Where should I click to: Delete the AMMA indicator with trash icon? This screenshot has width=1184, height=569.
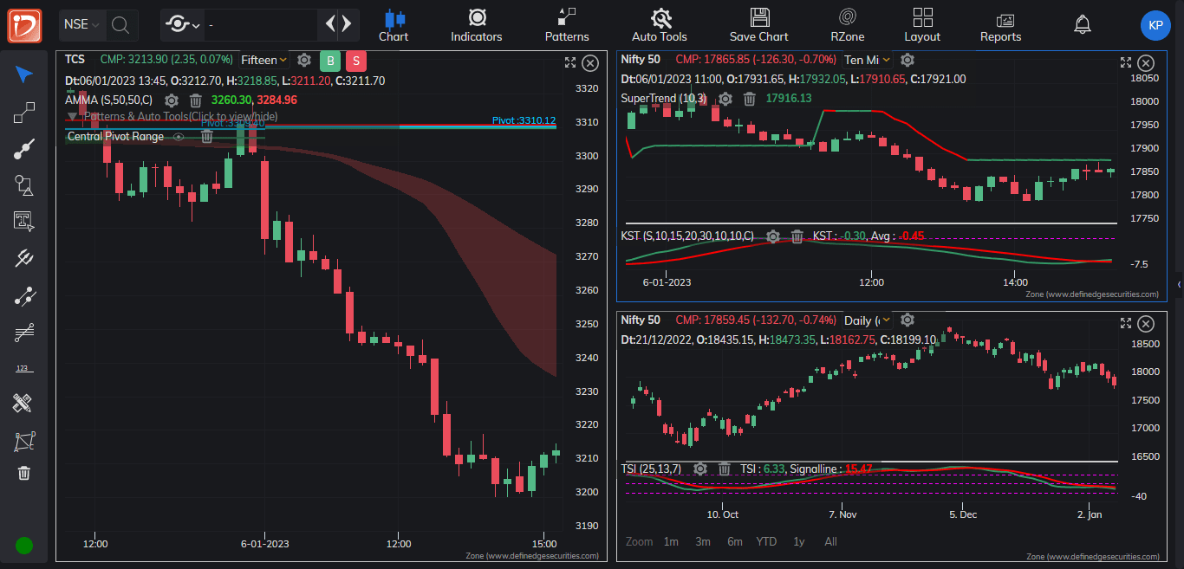pyautogui.click(x=196, y=100)
